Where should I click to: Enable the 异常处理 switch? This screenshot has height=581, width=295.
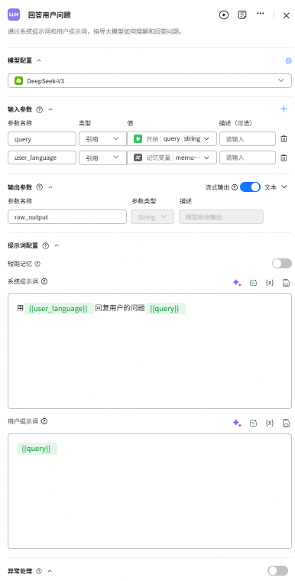coord(277,570)
